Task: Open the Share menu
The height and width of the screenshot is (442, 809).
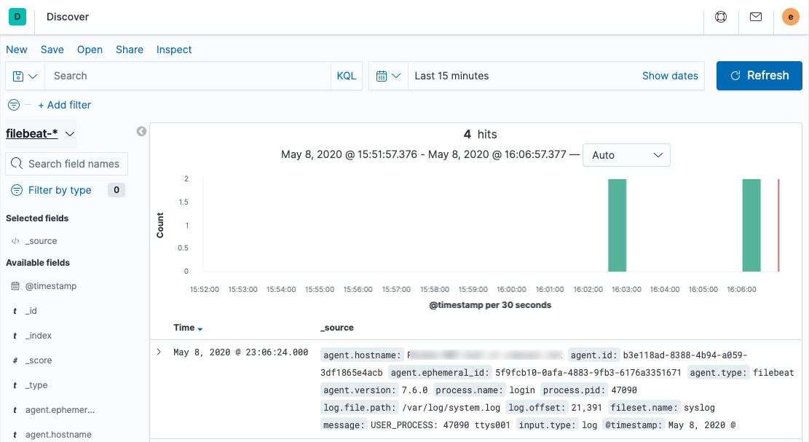Action: pyautogui.click(x=129, y=50)
